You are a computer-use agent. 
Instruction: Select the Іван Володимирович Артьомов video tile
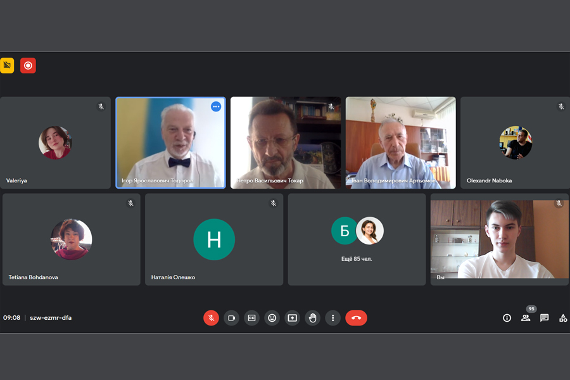[x=401, y=142]
